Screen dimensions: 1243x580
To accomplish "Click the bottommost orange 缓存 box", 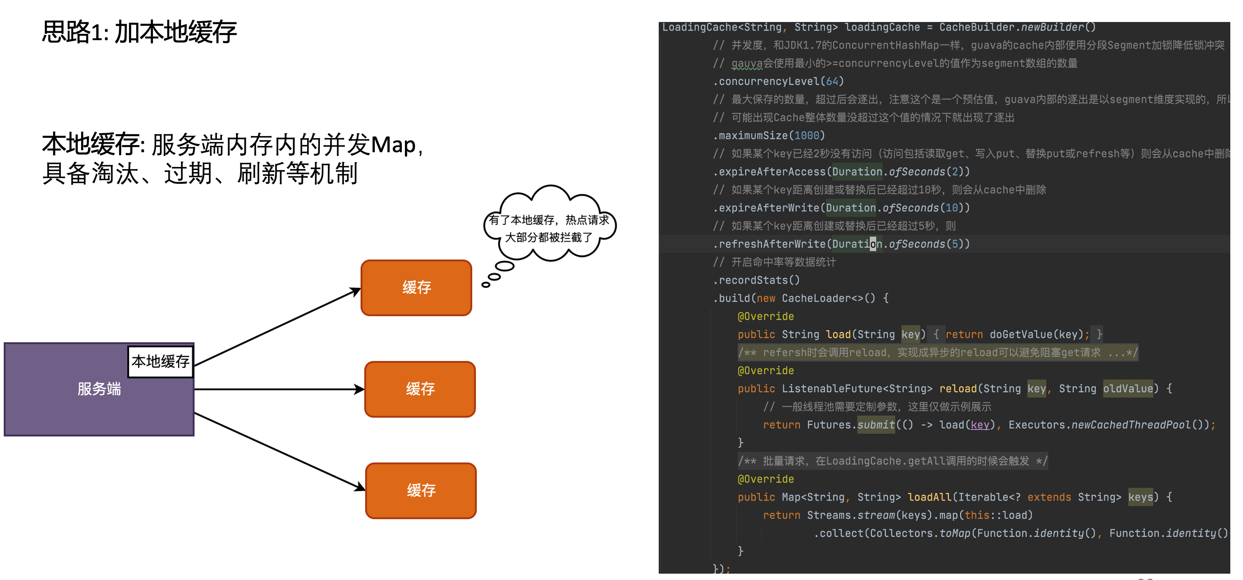I will point(421,490).
